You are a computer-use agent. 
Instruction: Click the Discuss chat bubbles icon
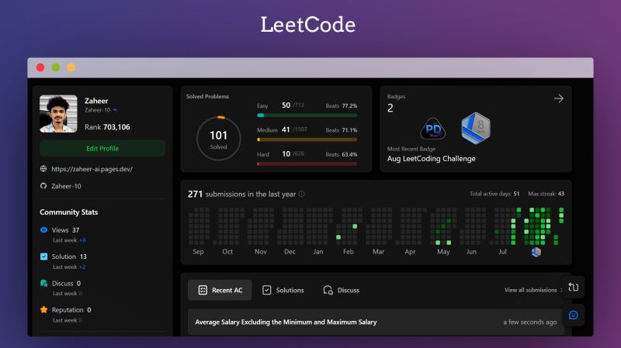pos(43,283)
